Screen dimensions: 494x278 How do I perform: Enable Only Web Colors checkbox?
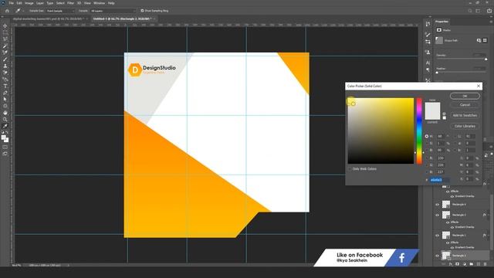(x=350, y=169)
